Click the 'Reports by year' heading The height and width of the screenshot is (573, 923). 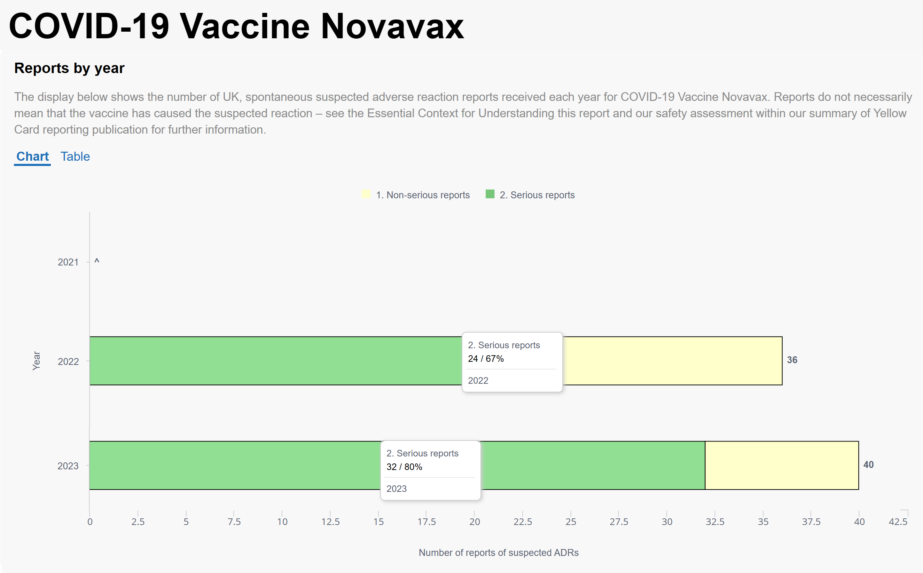(x=69, y=68)
